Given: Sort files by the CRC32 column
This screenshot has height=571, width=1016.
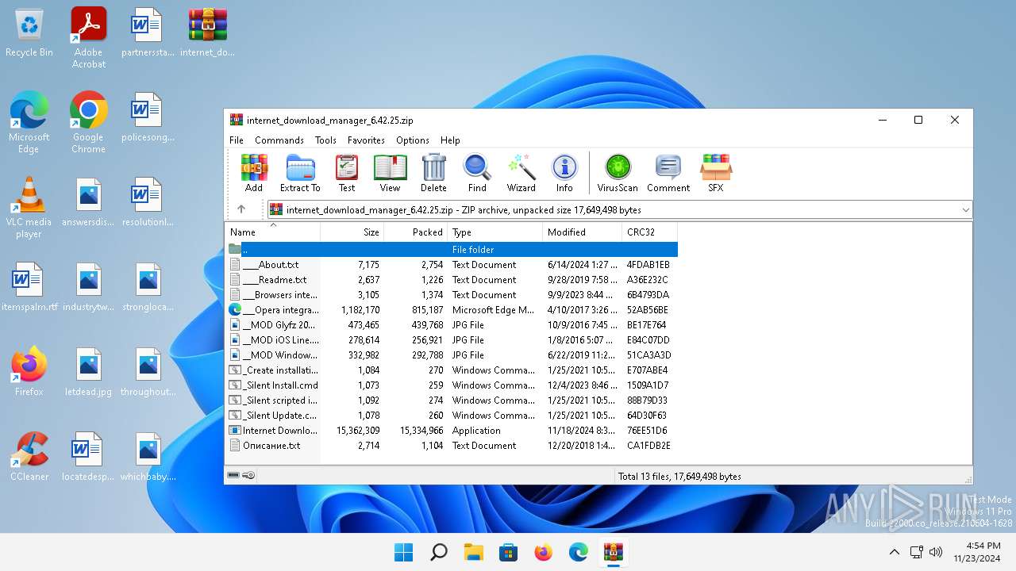Looking at the screenshot, I should [650, 232].
